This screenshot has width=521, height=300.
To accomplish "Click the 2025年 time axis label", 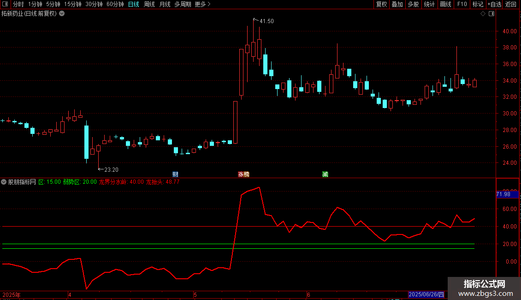I will point(12,294).
